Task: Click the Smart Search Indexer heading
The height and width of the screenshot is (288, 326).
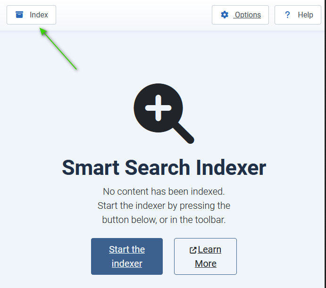Action: tap(164, 168)
